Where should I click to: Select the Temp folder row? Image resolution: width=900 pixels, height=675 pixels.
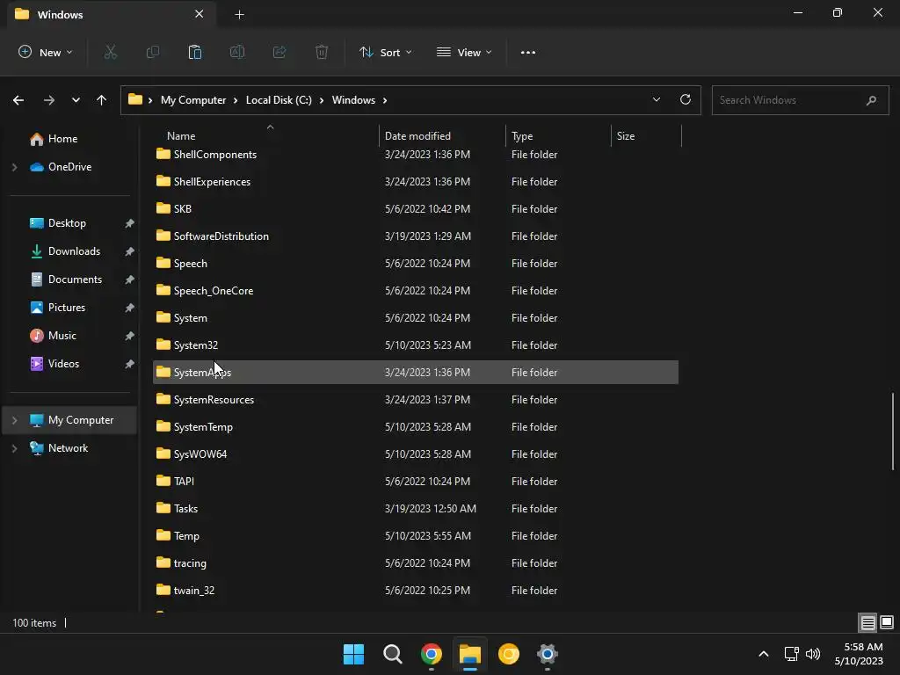pos(416,536)
